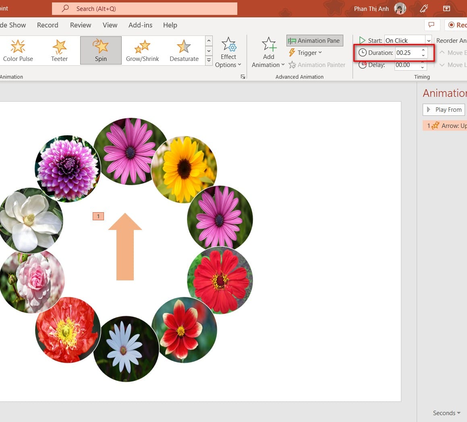The width and height of the screenshot is (467, 422).
Task: Open the Add Animation gallery
Action: [x=268, y=52]
